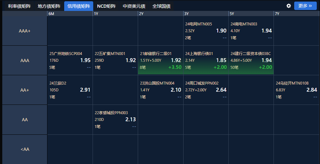The width and height of the screenshot is (320, 164).
Task: Open bond 24南电MTN003
Action: pyautogui.click(x=244, y=24)
